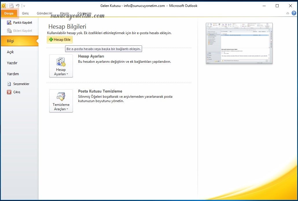298x201 pixels.
Task: Choose Ekleri Kaydet text in sidebar
Action: 23,31
